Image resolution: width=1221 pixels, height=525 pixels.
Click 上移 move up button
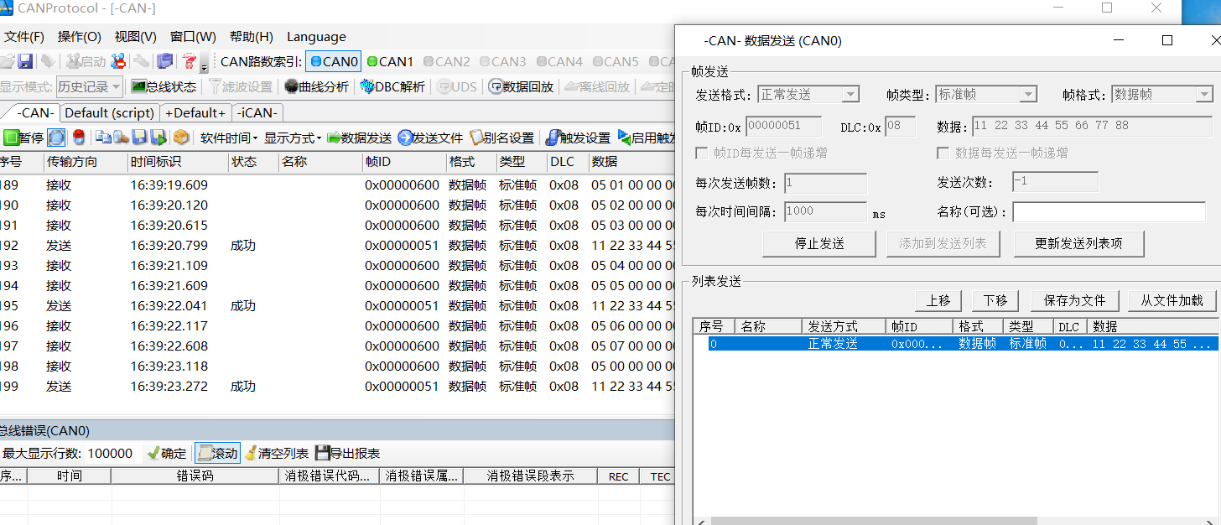pos(938,300)
